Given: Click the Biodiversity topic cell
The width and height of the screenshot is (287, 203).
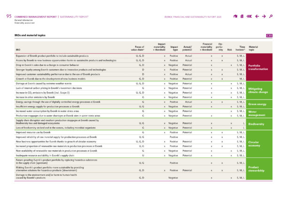Looking at the screenshot, I should click(x=257, y=125).
